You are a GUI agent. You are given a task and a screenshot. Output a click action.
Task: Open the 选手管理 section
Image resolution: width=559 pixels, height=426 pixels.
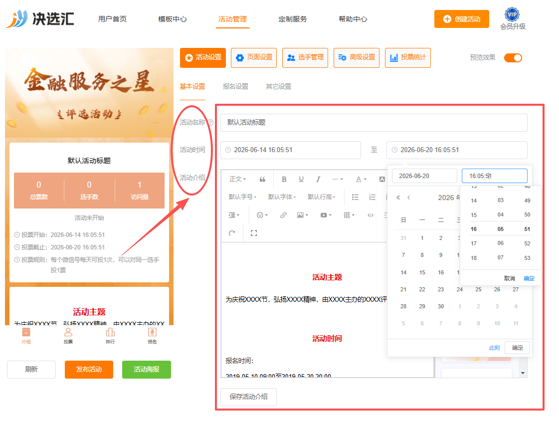[x=305, y=57]
